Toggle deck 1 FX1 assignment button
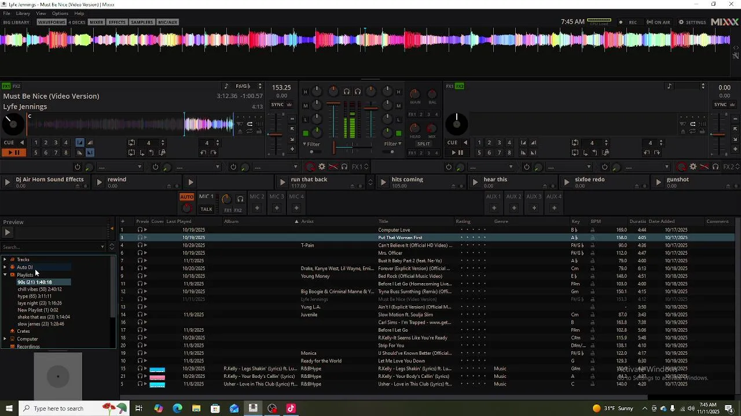Screen dimensions: 741x416 6,86
